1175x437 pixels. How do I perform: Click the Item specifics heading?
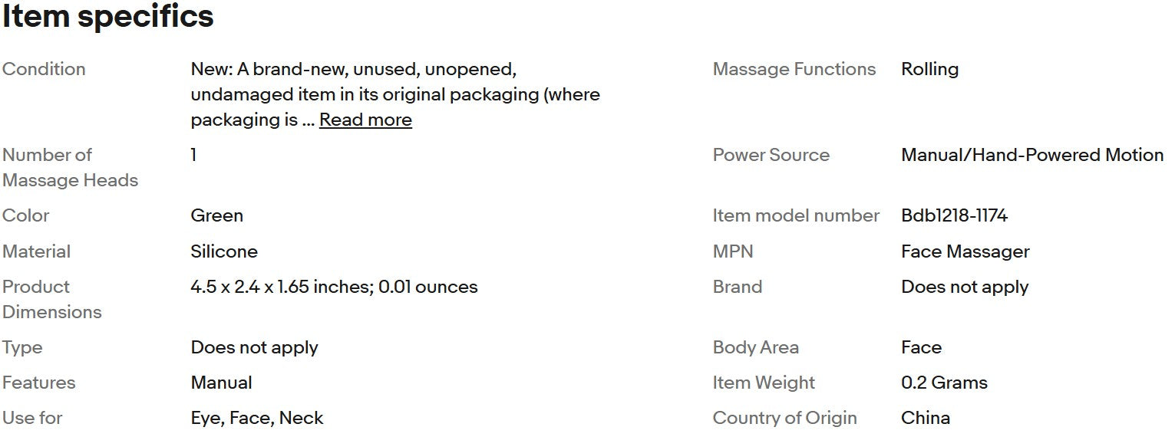pos(107,17)
